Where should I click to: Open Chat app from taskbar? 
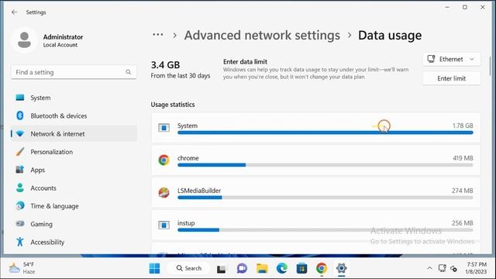(242, 268)
